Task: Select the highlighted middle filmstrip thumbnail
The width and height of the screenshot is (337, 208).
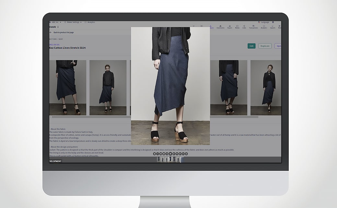Action: (170, 159)
